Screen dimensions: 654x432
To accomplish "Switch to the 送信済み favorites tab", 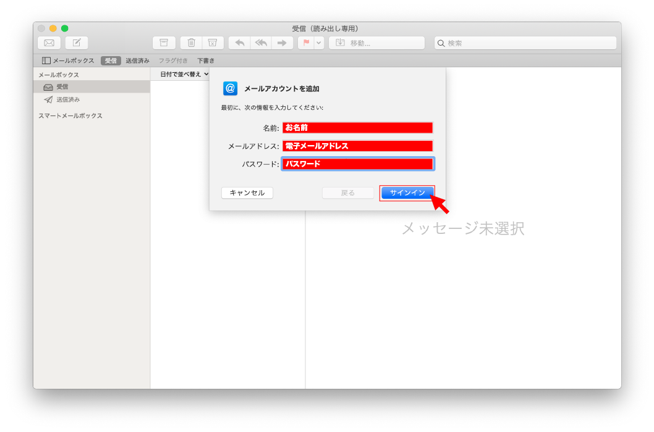I will [137, 60].
